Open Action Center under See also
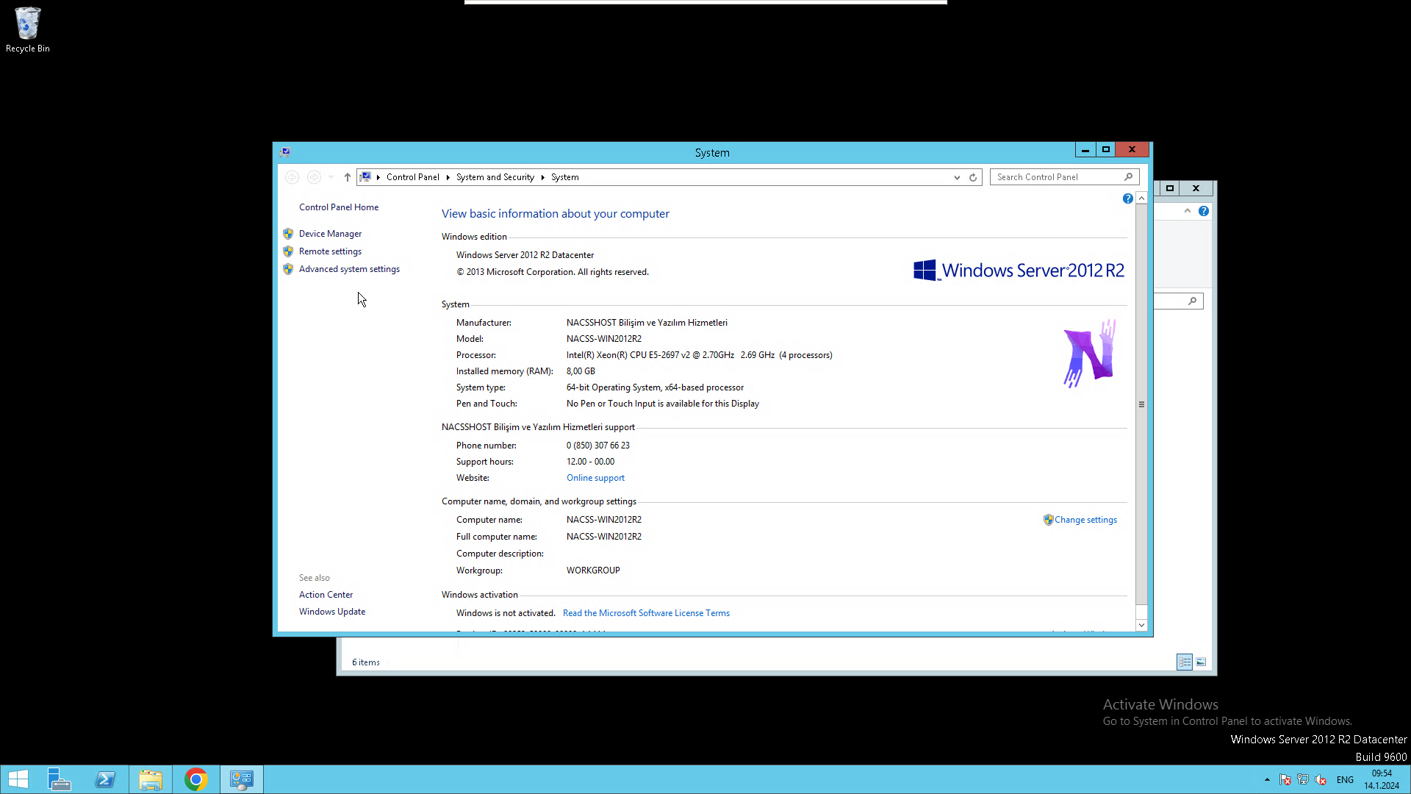1411x794 pixels. pos(326,595)
